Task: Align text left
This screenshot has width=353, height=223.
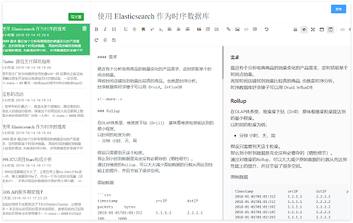Action: click(169, 29)
